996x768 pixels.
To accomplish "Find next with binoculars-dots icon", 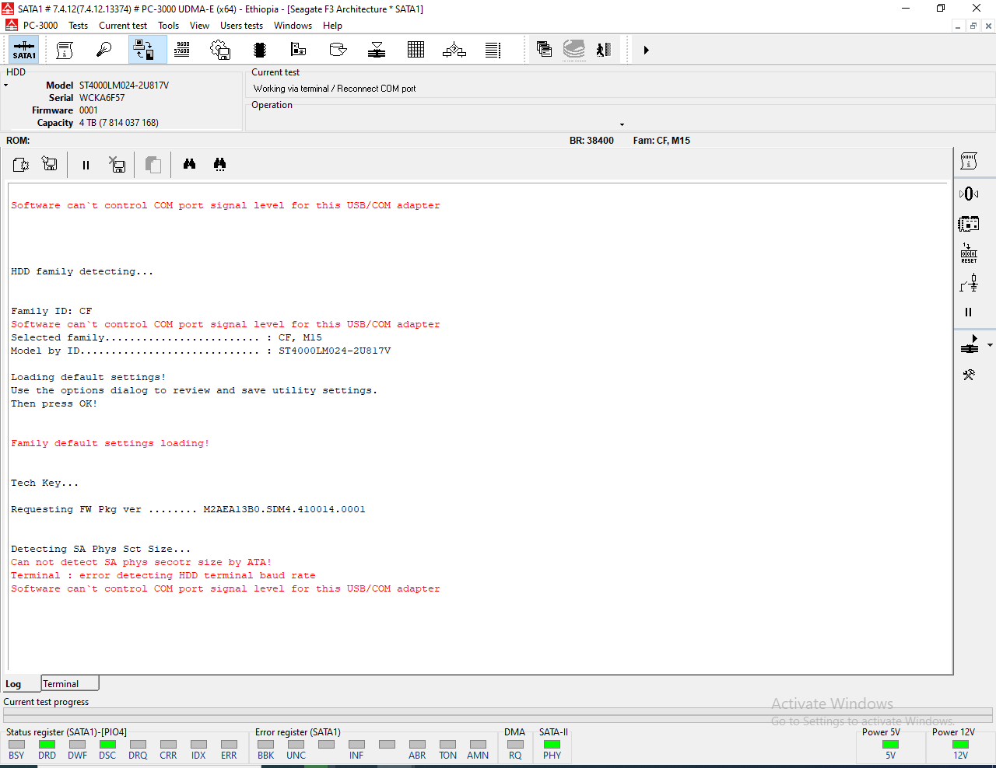I will click(219, 164).
